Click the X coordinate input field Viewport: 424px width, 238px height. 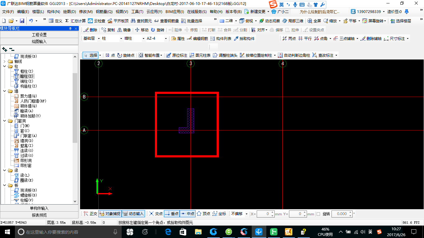tap(265, 214)
